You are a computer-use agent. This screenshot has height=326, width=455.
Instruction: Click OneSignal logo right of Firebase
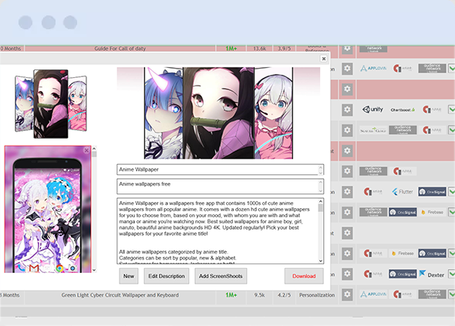pos(432,254)
